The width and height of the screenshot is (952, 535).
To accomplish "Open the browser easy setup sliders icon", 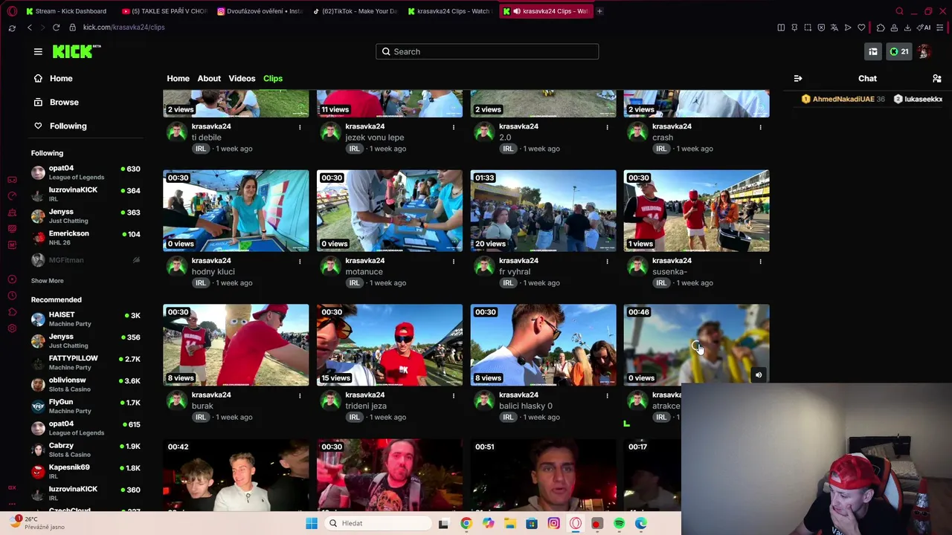I will 940,27.
